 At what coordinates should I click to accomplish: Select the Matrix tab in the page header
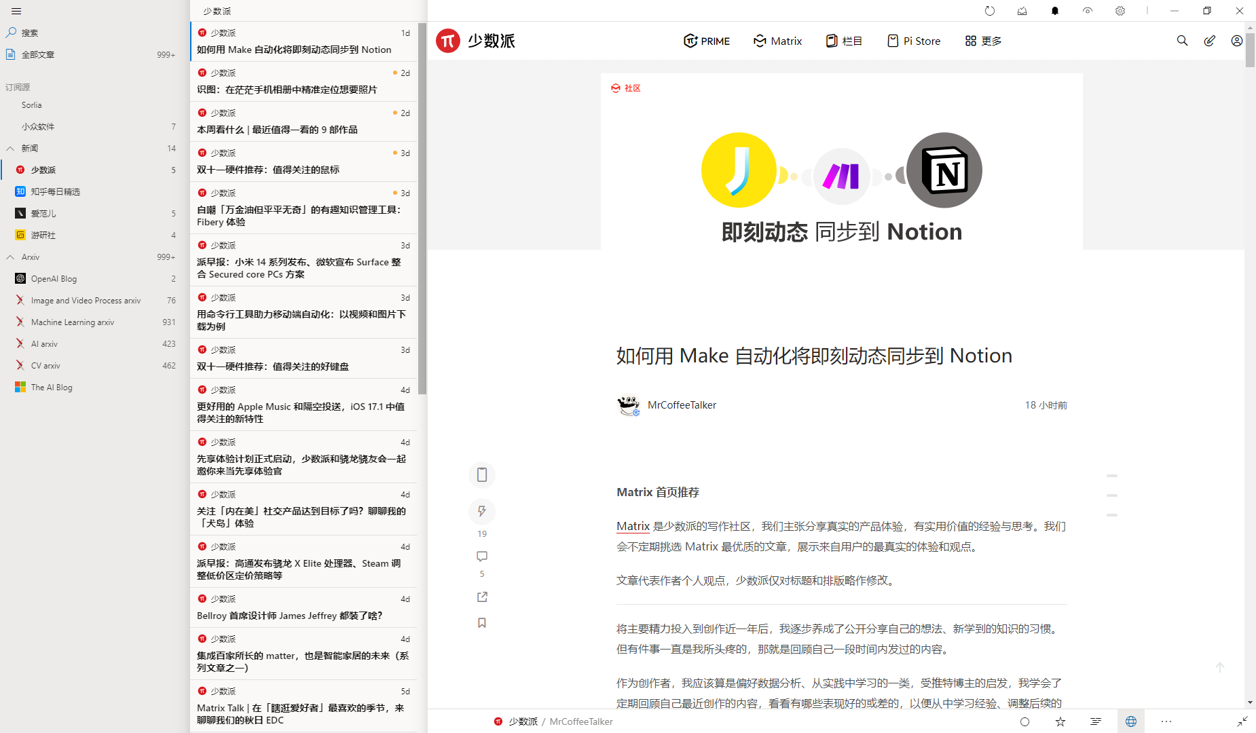(x=777, y=41)
